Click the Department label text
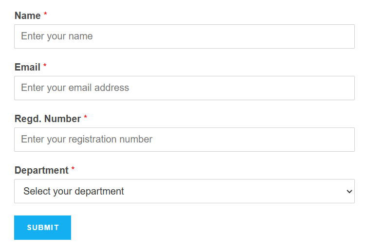The height and width of the screenshot is (250, 367). [x=42, y=170]
